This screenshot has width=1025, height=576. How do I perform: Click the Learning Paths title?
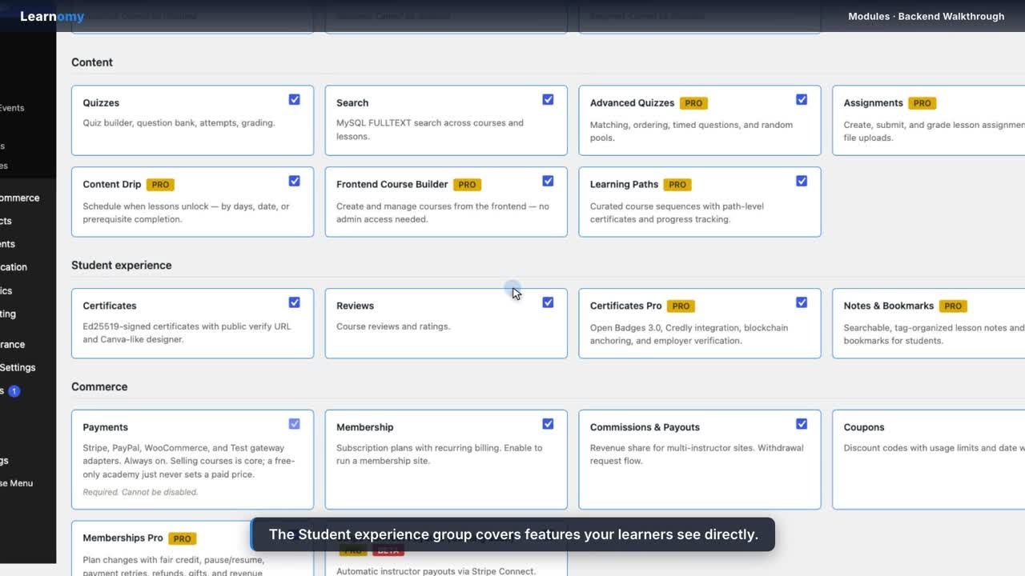point(624,185)
